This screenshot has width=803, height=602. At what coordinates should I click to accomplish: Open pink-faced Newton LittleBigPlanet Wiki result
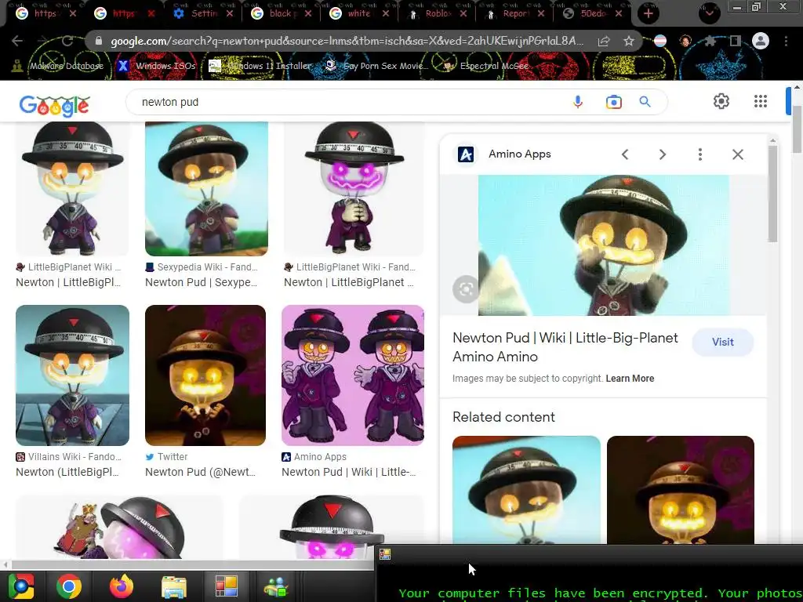pos(354,189)
